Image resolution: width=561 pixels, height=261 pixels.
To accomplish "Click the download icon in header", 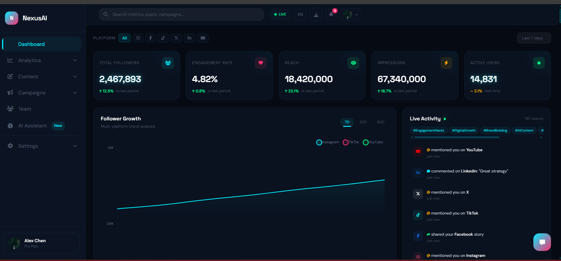I will coord(316,14).
